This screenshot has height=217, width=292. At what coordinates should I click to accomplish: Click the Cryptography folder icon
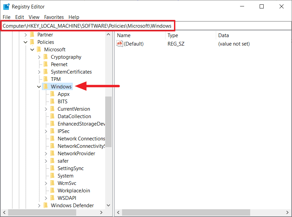coord(46,57)
